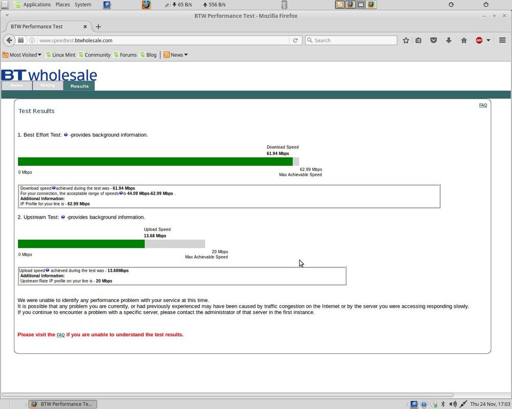Show bookmarks list icon in toolbar
Viewport: 512px width, 409px height.
tap(418, 40)
